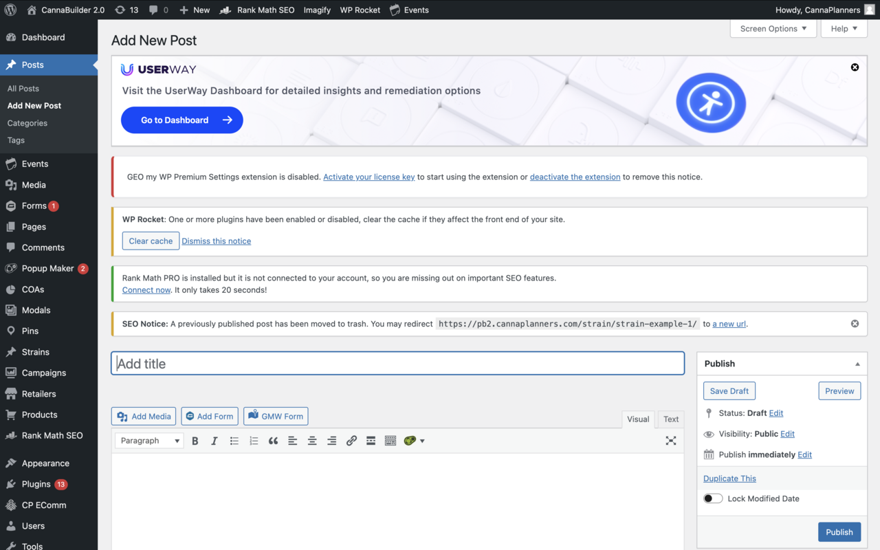This screenshot has height=550, width=880.
Task: Toggle the editor toolbar kitchen sink
Action: click(390, 441)
